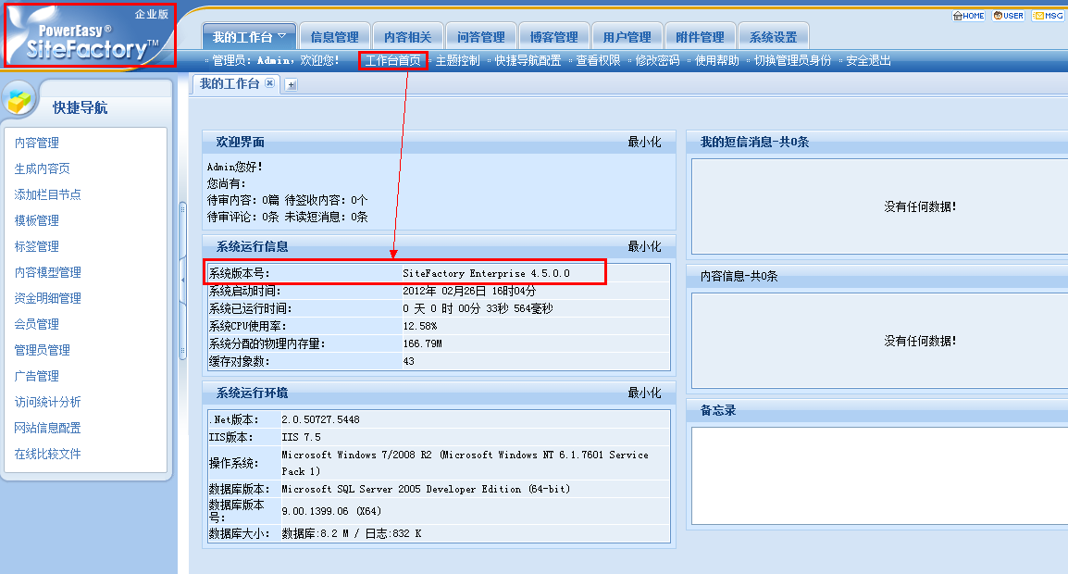1068x574 pixels.
Task: Minimize the 系统运行环境 panel
Action: [644, 393]
